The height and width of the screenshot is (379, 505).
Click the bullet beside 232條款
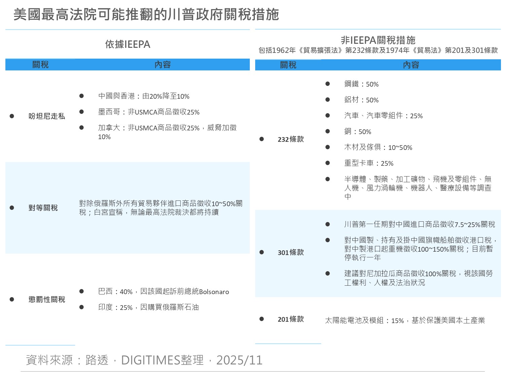(262, 139)
